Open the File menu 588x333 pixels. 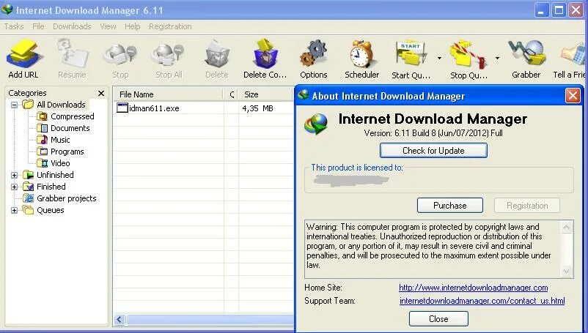coord(38,26)
